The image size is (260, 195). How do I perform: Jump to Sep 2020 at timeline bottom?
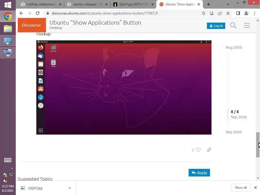point(234,132)
